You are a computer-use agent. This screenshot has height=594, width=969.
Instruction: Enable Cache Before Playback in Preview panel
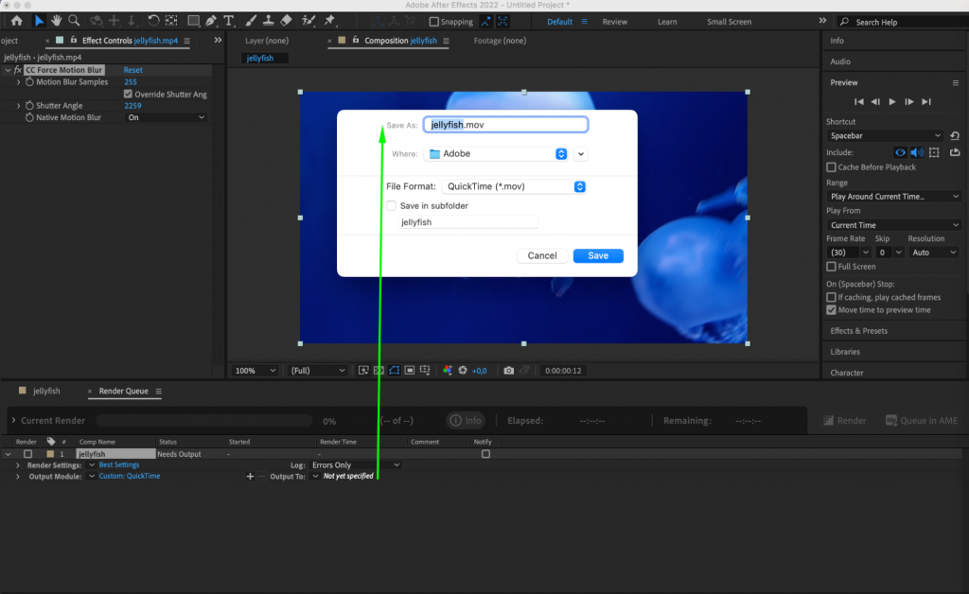(x=830, y=166)
